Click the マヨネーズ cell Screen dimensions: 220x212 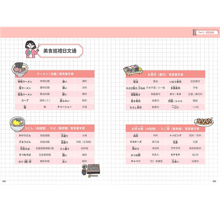coord(136,142)
